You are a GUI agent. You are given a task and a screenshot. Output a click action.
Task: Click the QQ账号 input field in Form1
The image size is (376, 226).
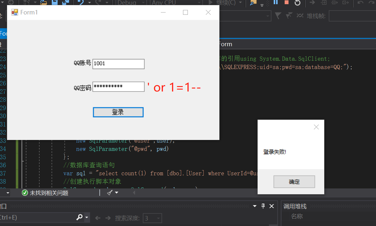tap(118, 64)
